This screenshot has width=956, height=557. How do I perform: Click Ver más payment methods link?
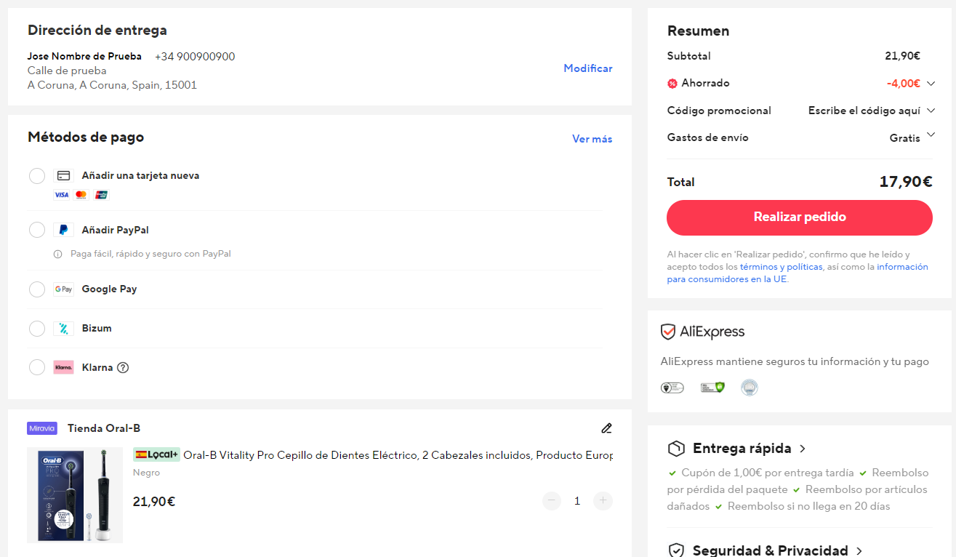(593, 139)
